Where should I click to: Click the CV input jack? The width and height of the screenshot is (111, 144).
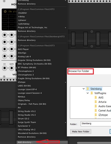5,68
